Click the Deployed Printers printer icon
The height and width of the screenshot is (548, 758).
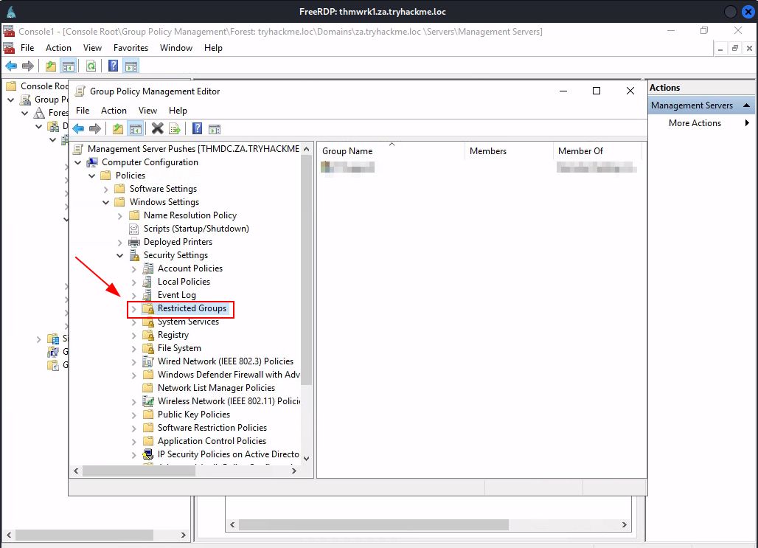coord(134,242)
